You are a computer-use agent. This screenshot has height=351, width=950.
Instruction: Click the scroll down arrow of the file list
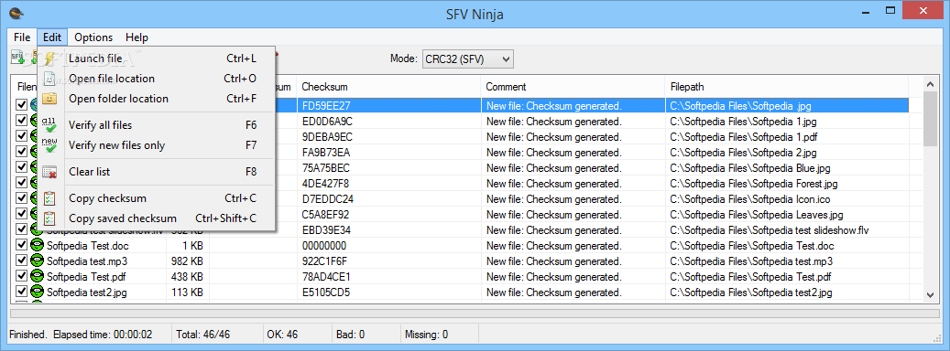click(930, 294)
